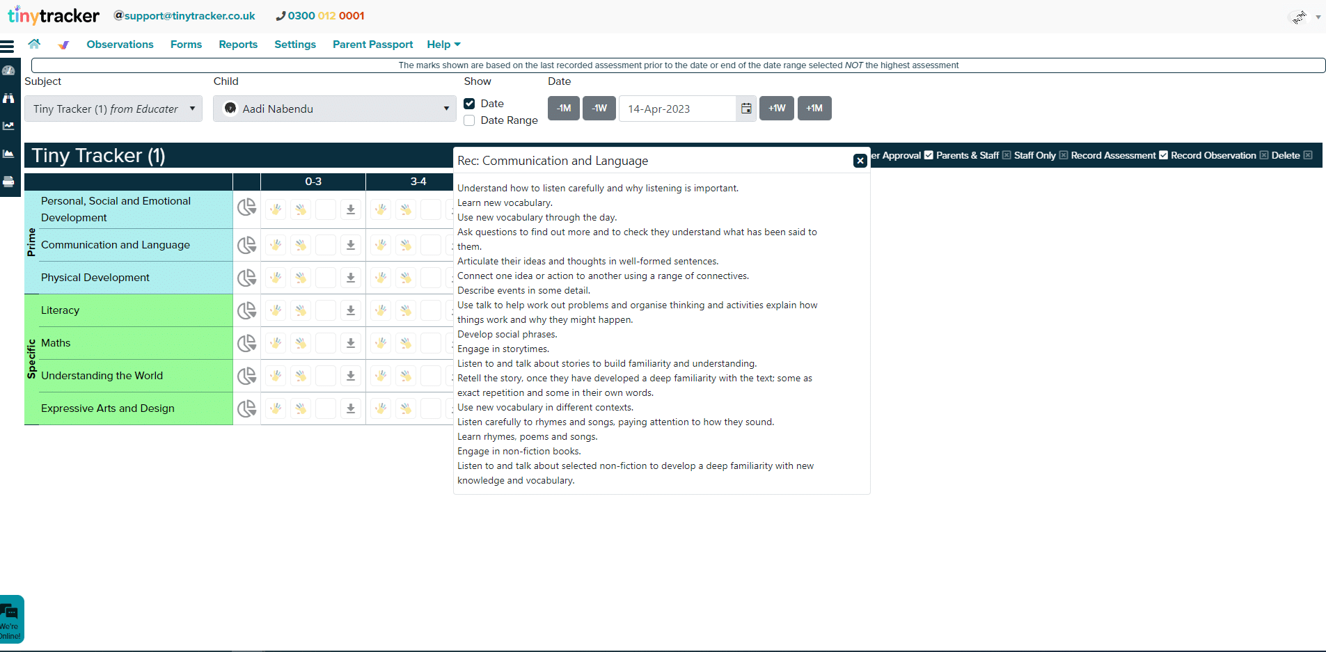This screenshot has width=1326, height=652.
Task: Click download icon in Maths row
Action: point(351,343)
